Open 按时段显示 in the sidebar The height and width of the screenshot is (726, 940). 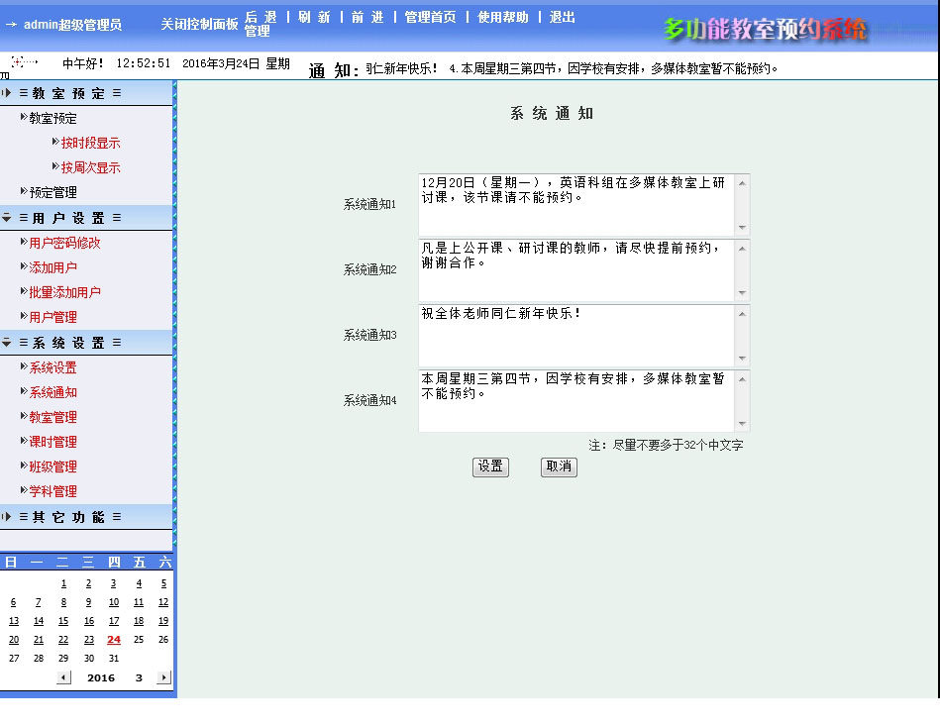90,143
